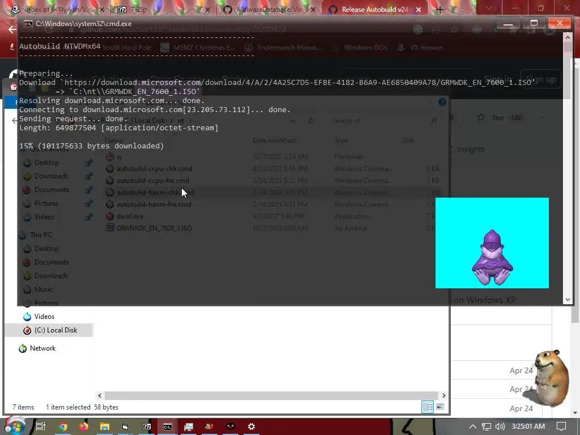Image resolution: width=580 pixels, height=435 pixels.
Task: Click Explorer horizontal scrollbar right arrow
Action: (x=443, y=395)
